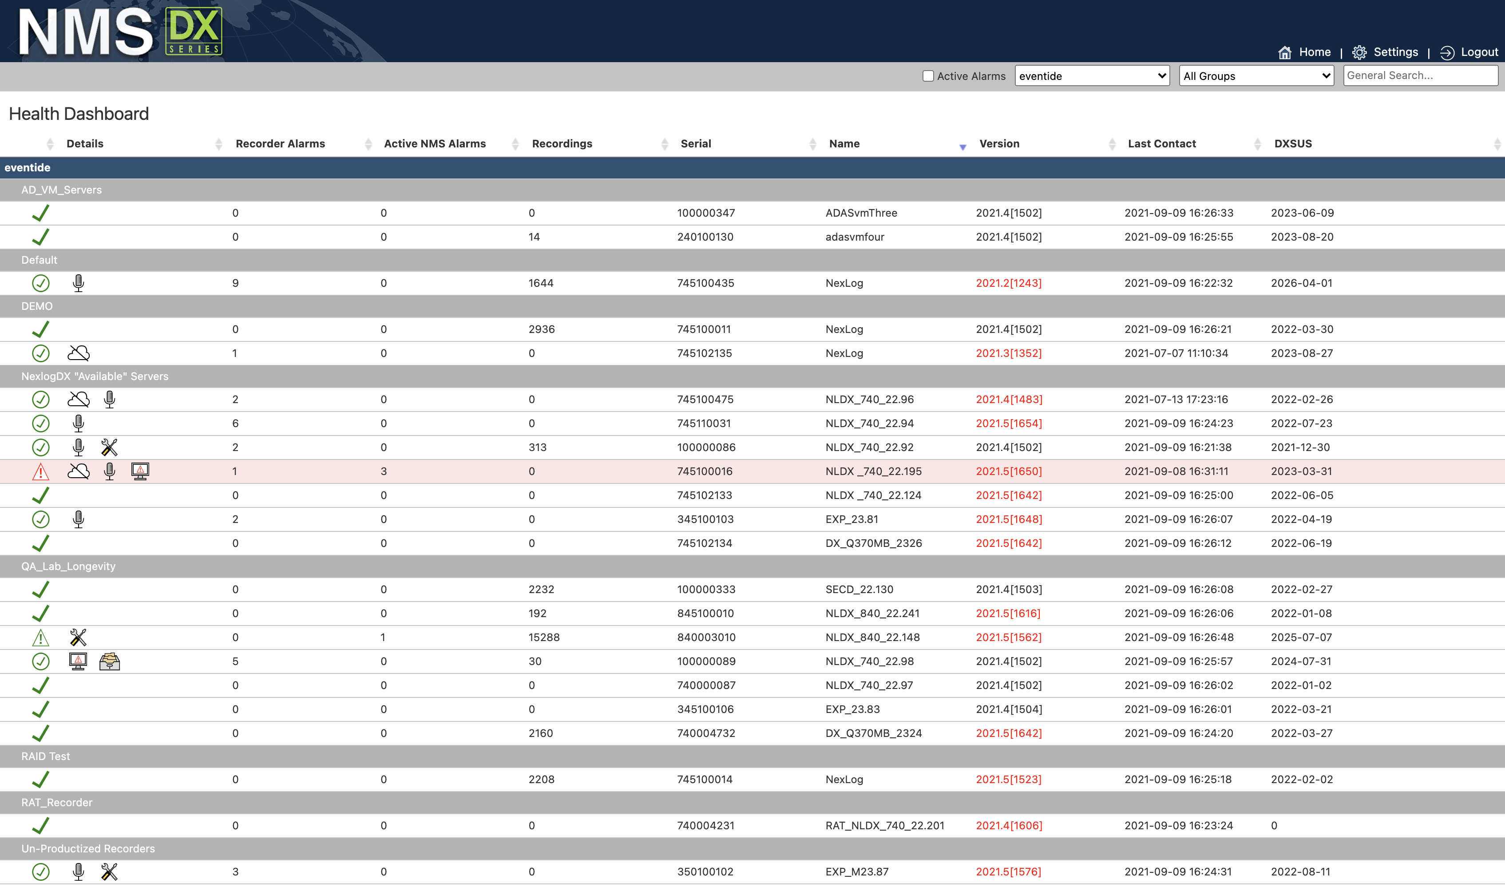The image size is (1505, 887).
Task: Click the green circled check on the EXP_23.81 row
Action: point(41,519)
